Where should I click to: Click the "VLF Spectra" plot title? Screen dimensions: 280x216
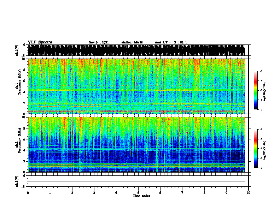40,42
